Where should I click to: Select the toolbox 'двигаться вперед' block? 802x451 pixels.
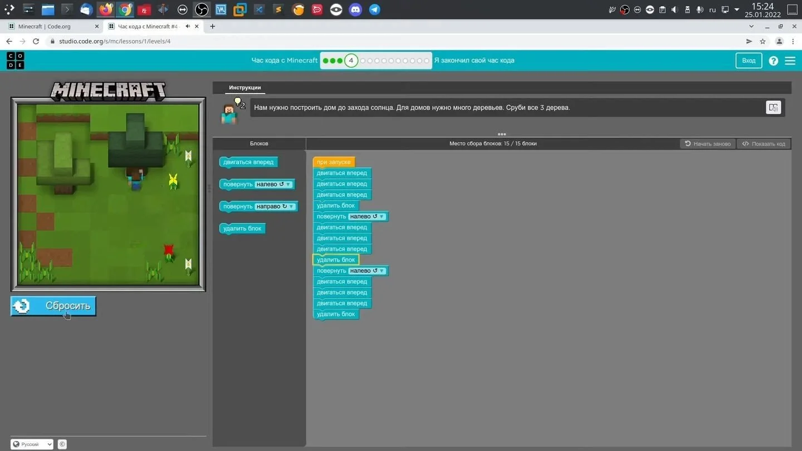click(x=248, y=162)
